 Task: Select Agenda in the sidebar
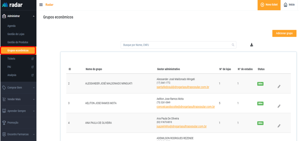[x=11, y=26]
